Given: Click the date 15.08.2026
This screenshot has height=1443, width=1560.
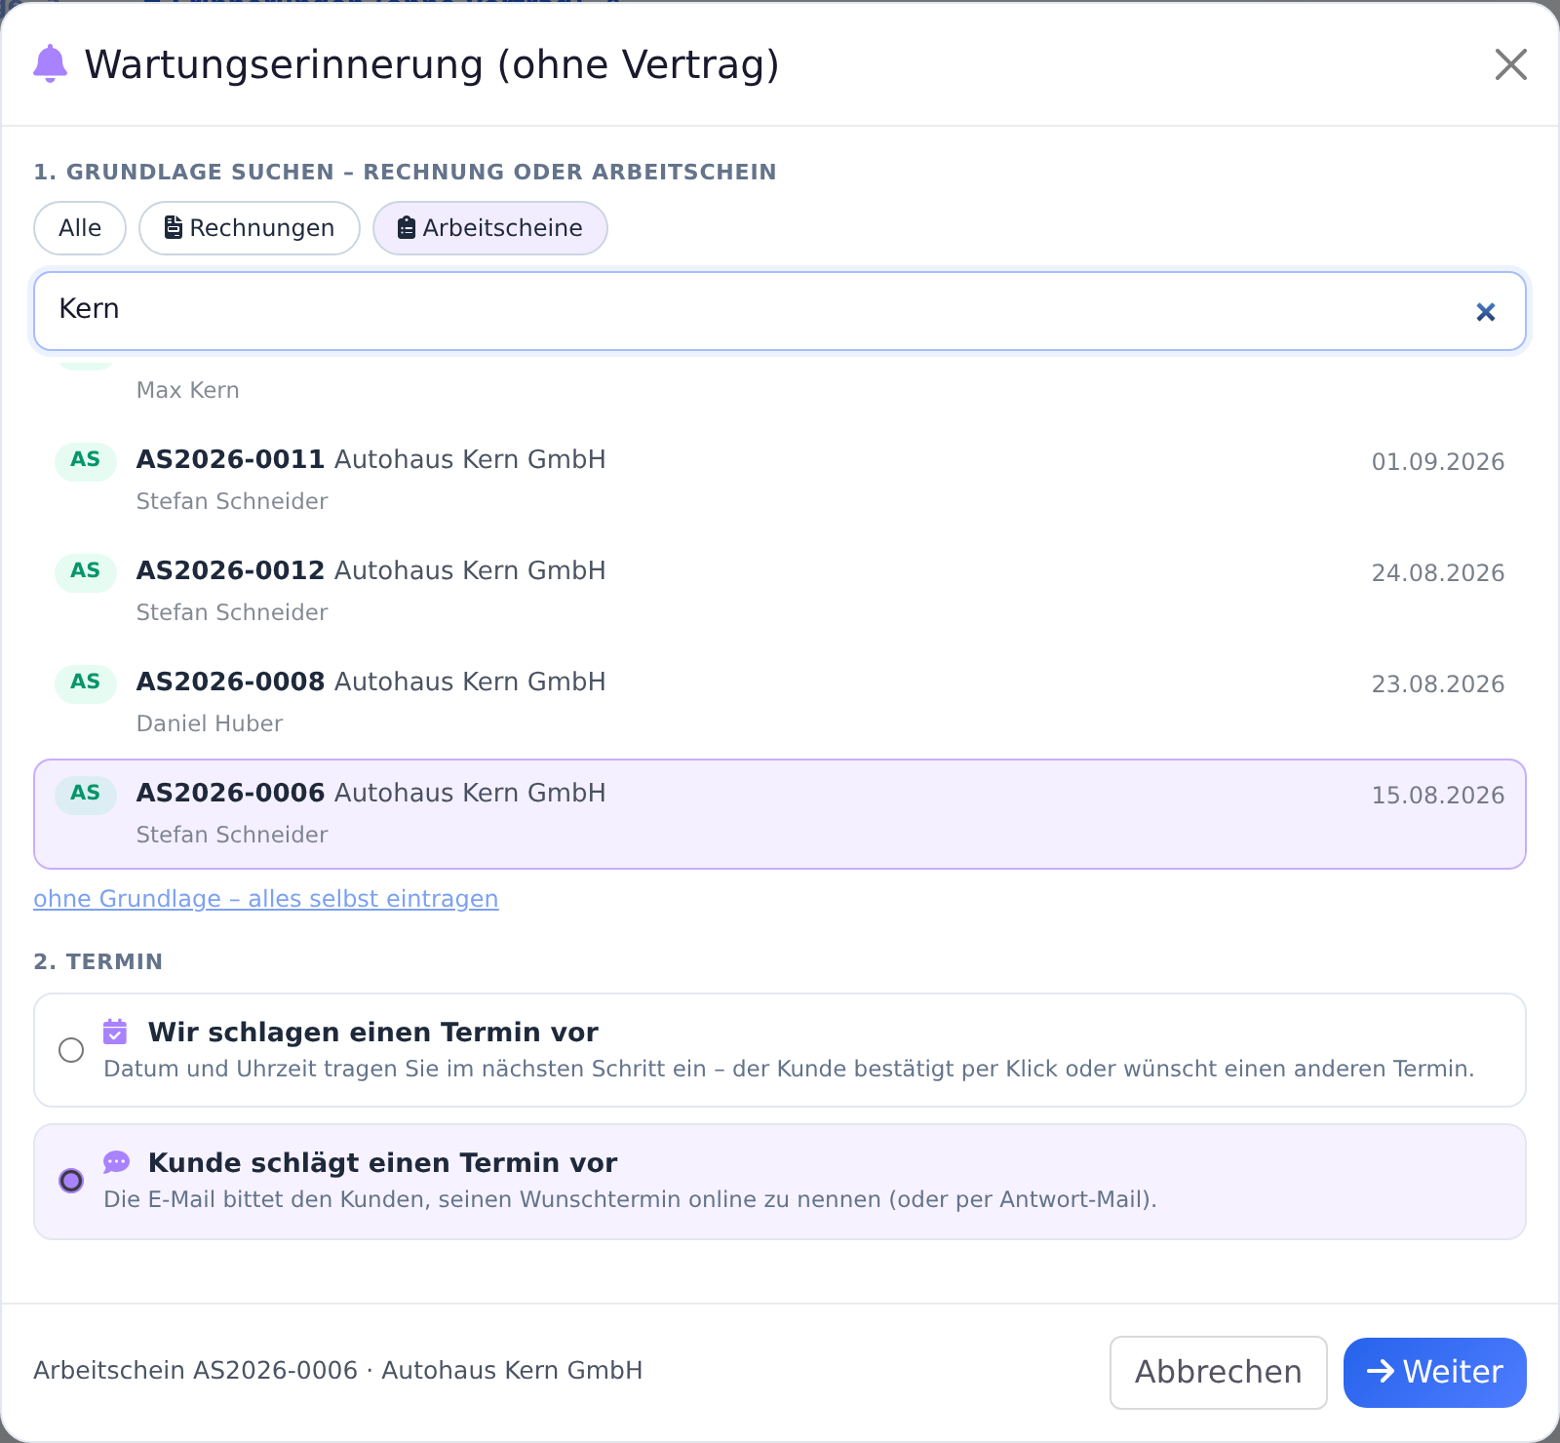Looking at the screenshot, I should coord(1438,796).
